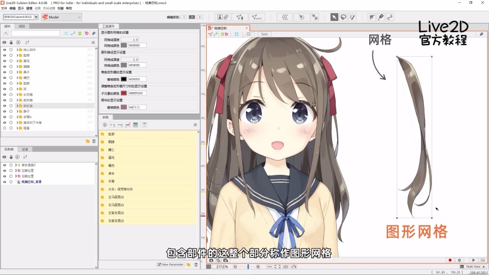This screenshot has width=489, height=275.
Task: Filter parts by green warp deformer icon
Action: 80,33
